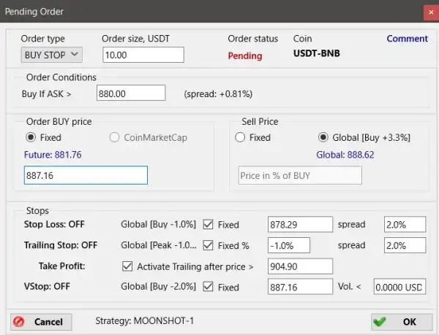
Task: Click the Take Profit 904.90 price field
Action: click(x=300, y=266)
